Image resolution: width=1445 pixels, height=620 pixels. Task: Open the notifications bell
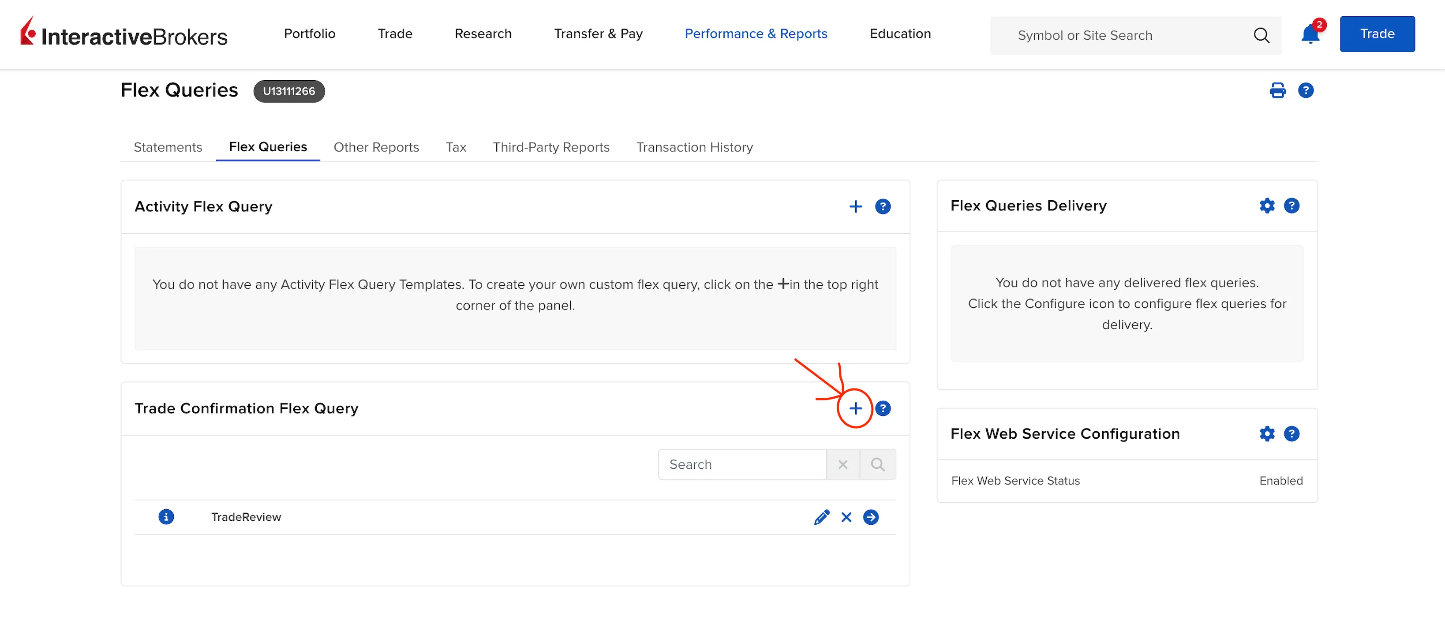coord(1310,34)
